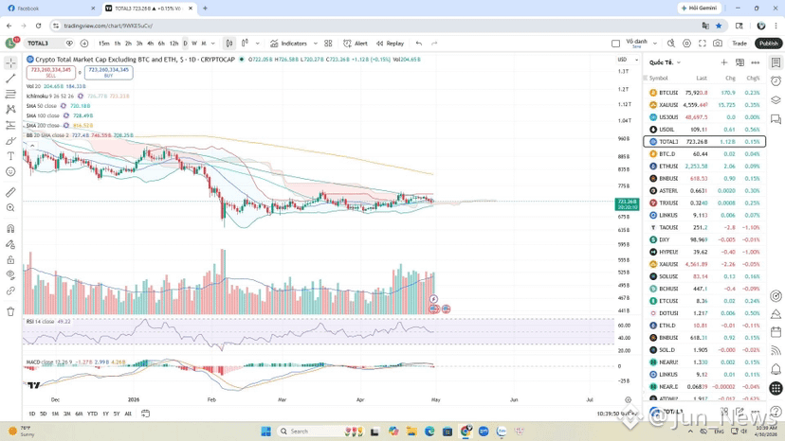Hide all drawings with eye icon
The height and width of the screenshot is (441, 785).
(10, 275)
